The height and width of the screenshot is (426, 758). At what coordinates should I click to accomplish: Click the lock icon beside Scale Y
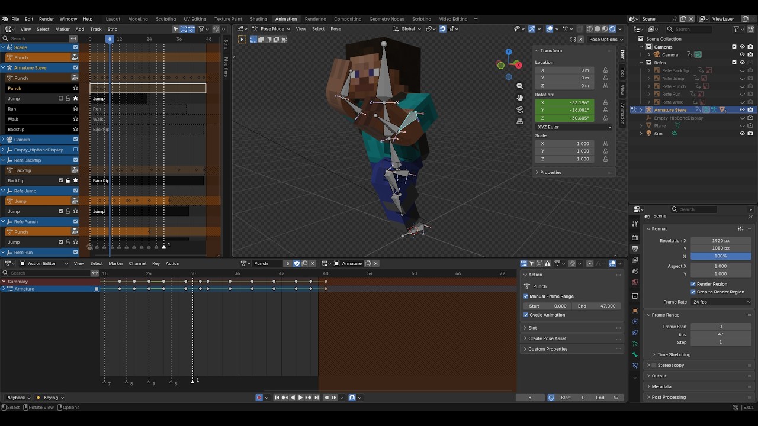pos(605,151)
